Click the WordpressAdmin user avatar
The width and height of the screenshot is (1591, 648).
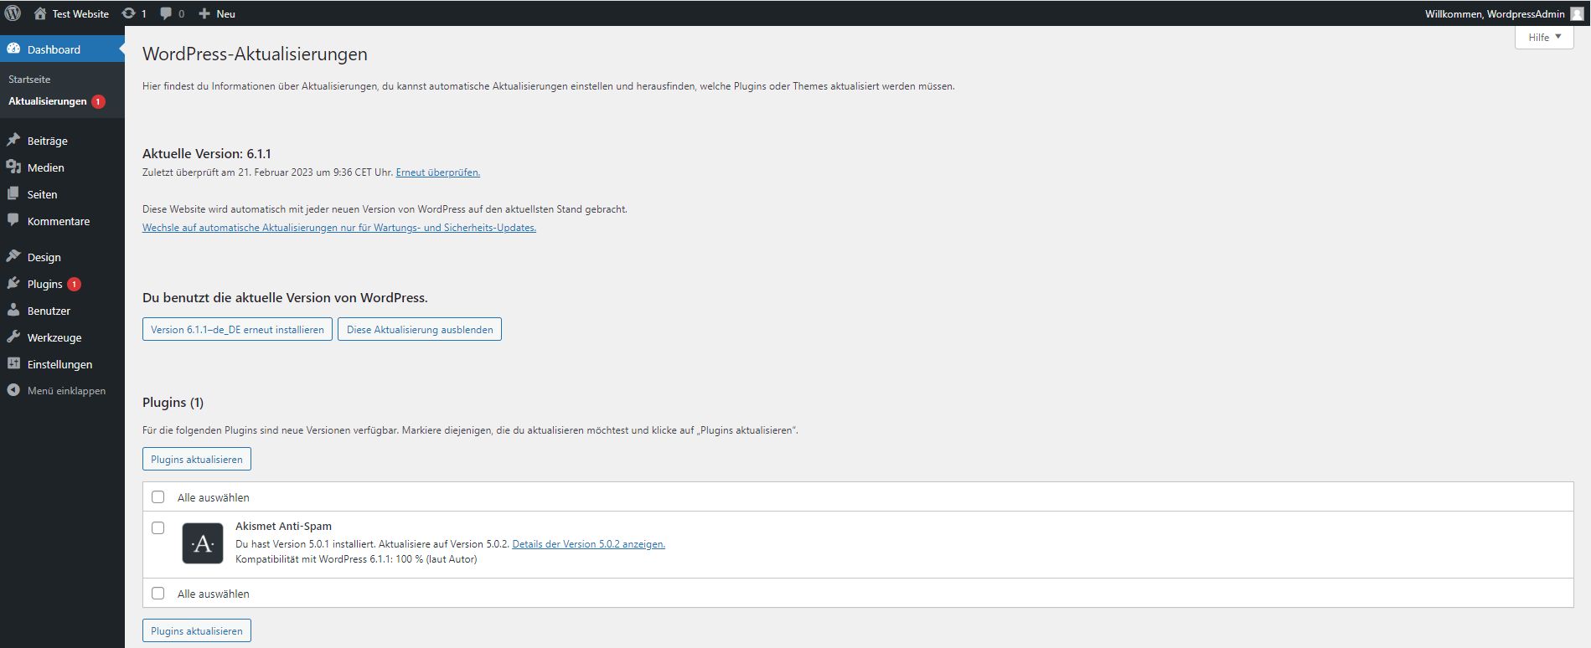pyautogui.click(x=1577, y=13)
